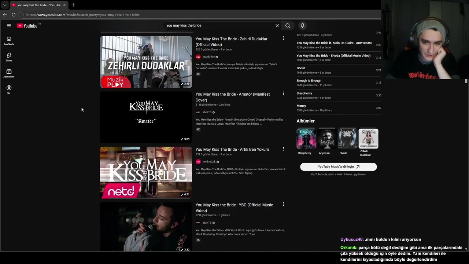Open Shorts in the sidebar
The width and height of the screenshot is (469, 264).
[x=9, y=57]
